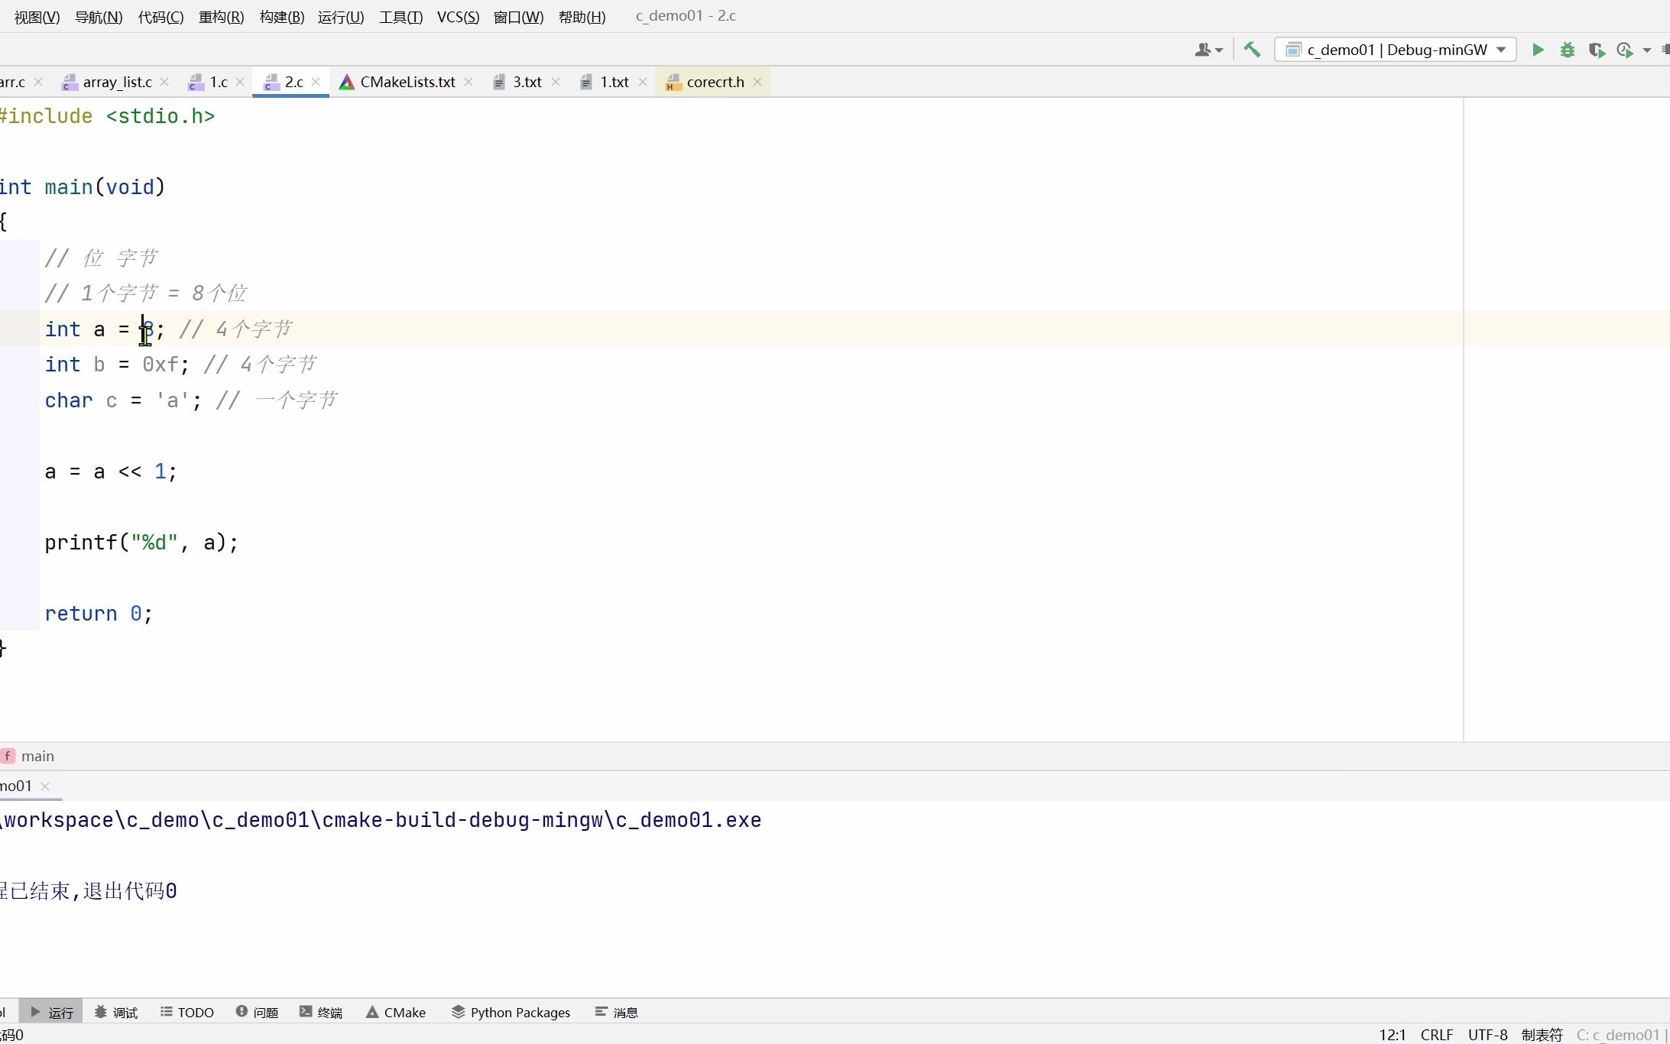Image resolution: width=1670 pixels, height=1044 pixels.
Task: Run with Coverage shield icon
Action: [1596, 50]
